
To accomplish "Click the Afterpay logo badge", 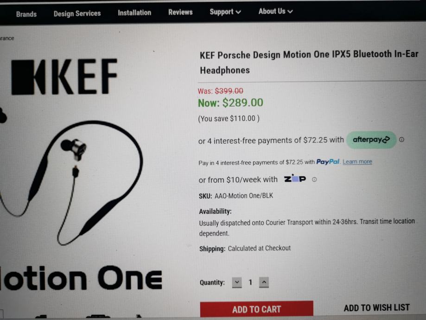I will tap(371, 140).
